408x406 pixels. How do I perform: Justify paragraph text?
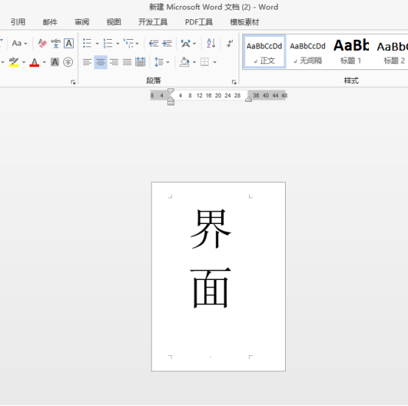pos(127,62)
